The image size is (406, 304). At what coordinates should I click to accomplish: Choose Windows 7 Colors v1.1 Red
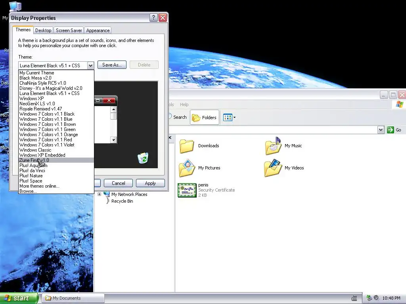56,140
